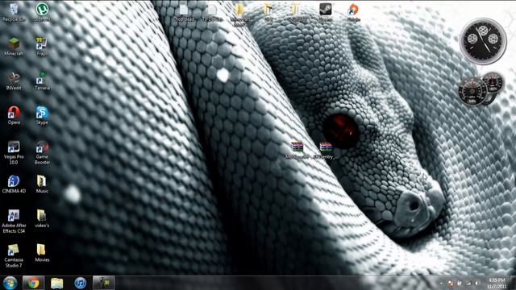Launch the Opera browser shortcut
Screen dimensions: 516x290
pos(14,115)
